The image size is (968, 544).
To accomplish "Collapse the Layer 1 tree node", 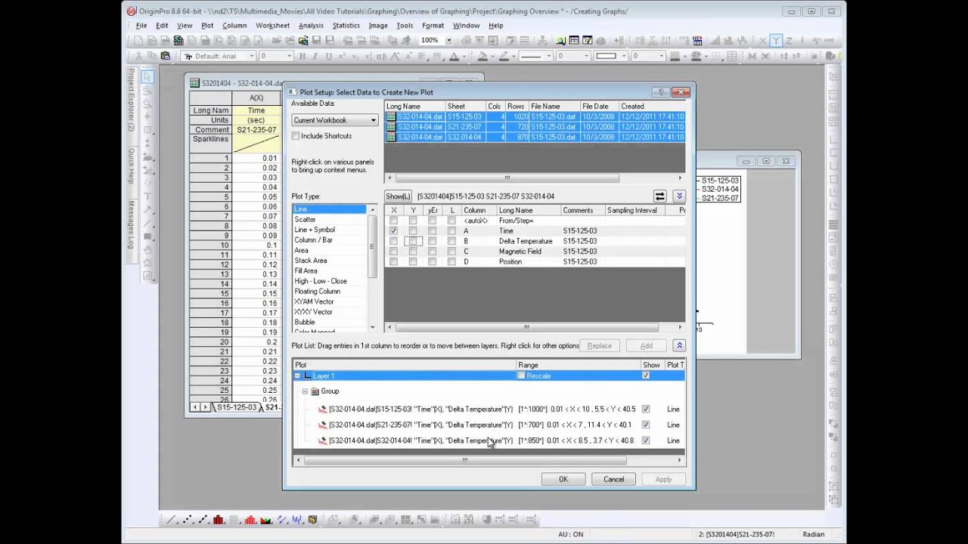I will 297,376.
